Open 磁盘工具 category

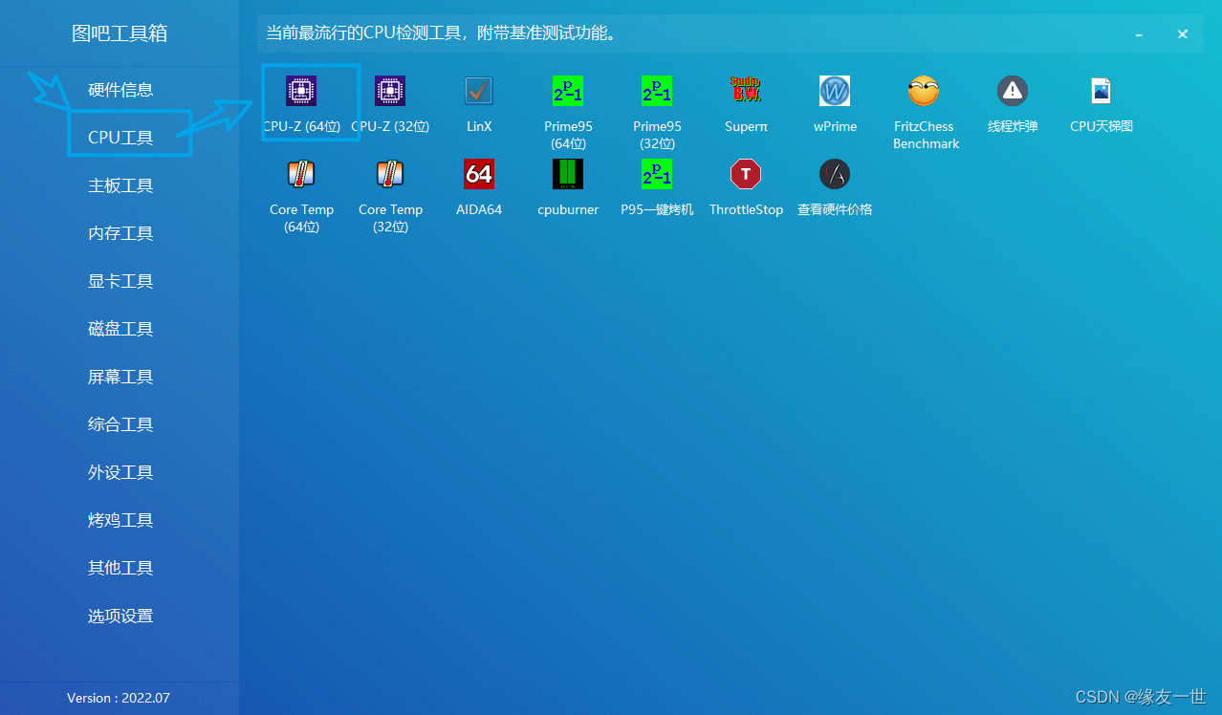pyautogui.click(x=120, y=329)
